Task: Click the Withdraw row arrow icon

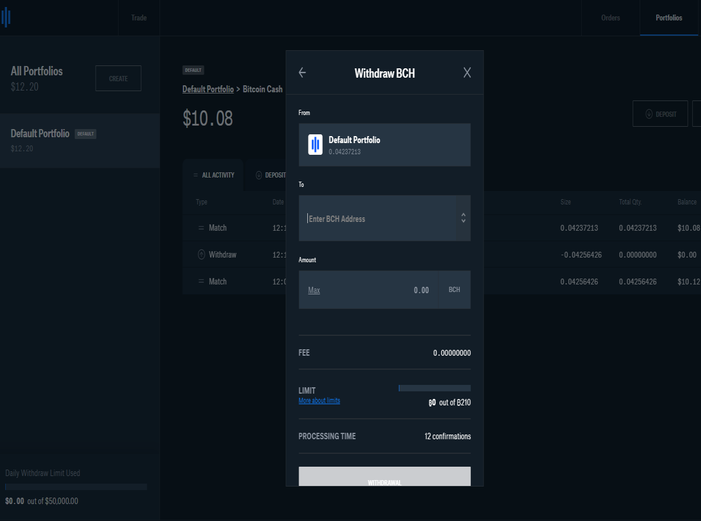Action: click(202, 255)
